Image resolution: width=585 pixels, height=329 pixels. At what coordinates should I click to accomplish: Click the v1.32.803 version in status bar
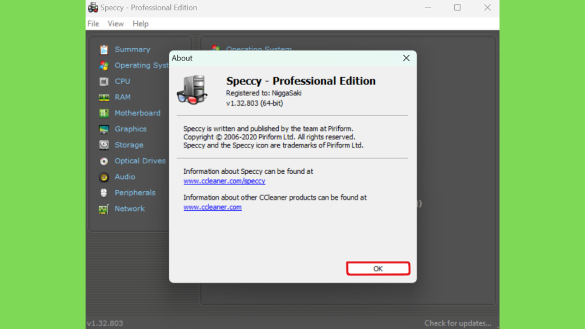(x=105, y=323)
